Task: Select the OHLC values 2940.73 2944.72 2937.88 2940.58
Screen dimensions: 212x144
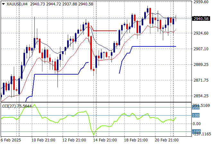Action: pyautogui.click(x=62, y=4)
